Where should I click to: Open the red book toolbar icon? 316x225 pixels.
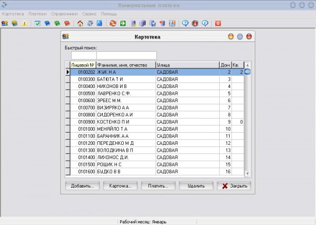(66, 23)
